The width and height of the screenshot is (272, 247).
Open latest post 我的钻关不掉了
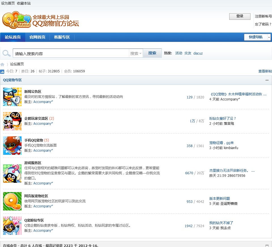(x=221, y=223)
